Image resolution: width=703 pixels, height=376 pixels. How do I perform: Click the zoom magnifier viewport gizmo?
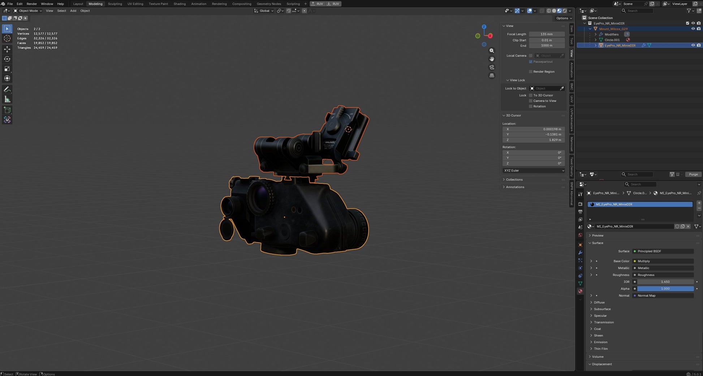[492, 51]
